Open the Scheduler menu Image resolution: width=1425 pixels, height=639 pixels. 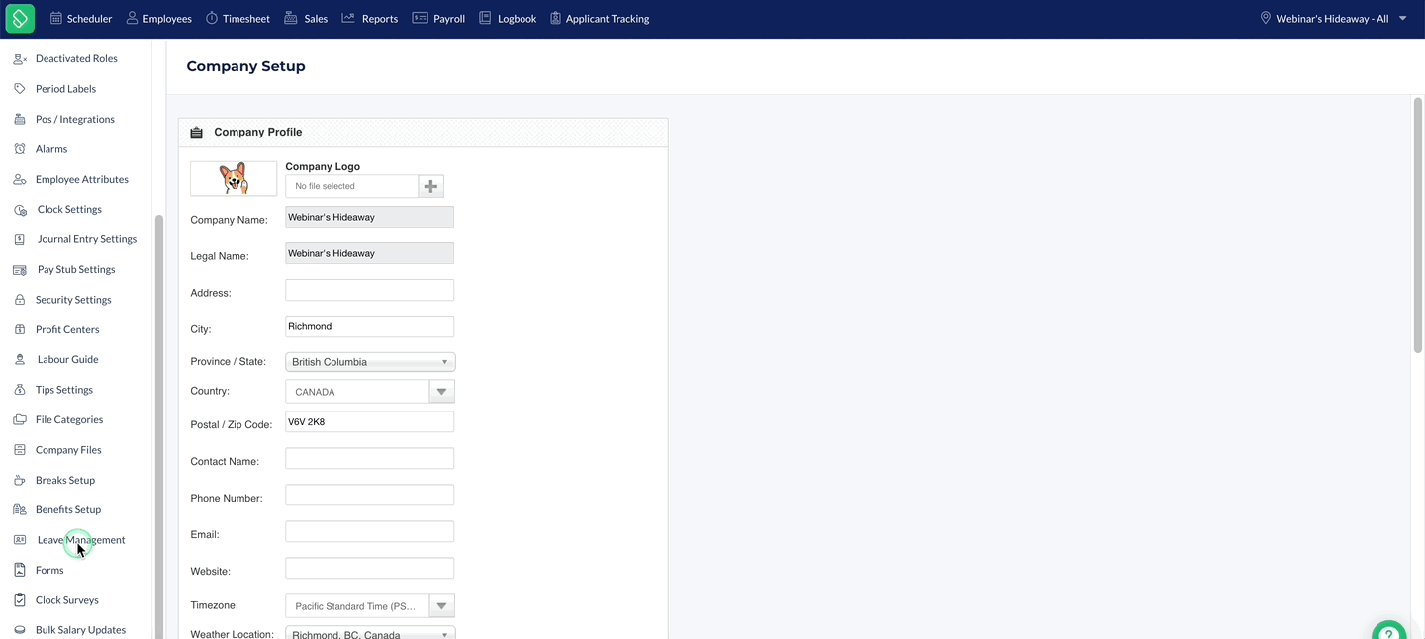pyautogui.click(x=81, y=19)
